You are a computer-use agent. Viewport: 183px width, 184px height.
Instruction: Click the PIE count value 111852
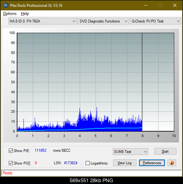[41, 150]
